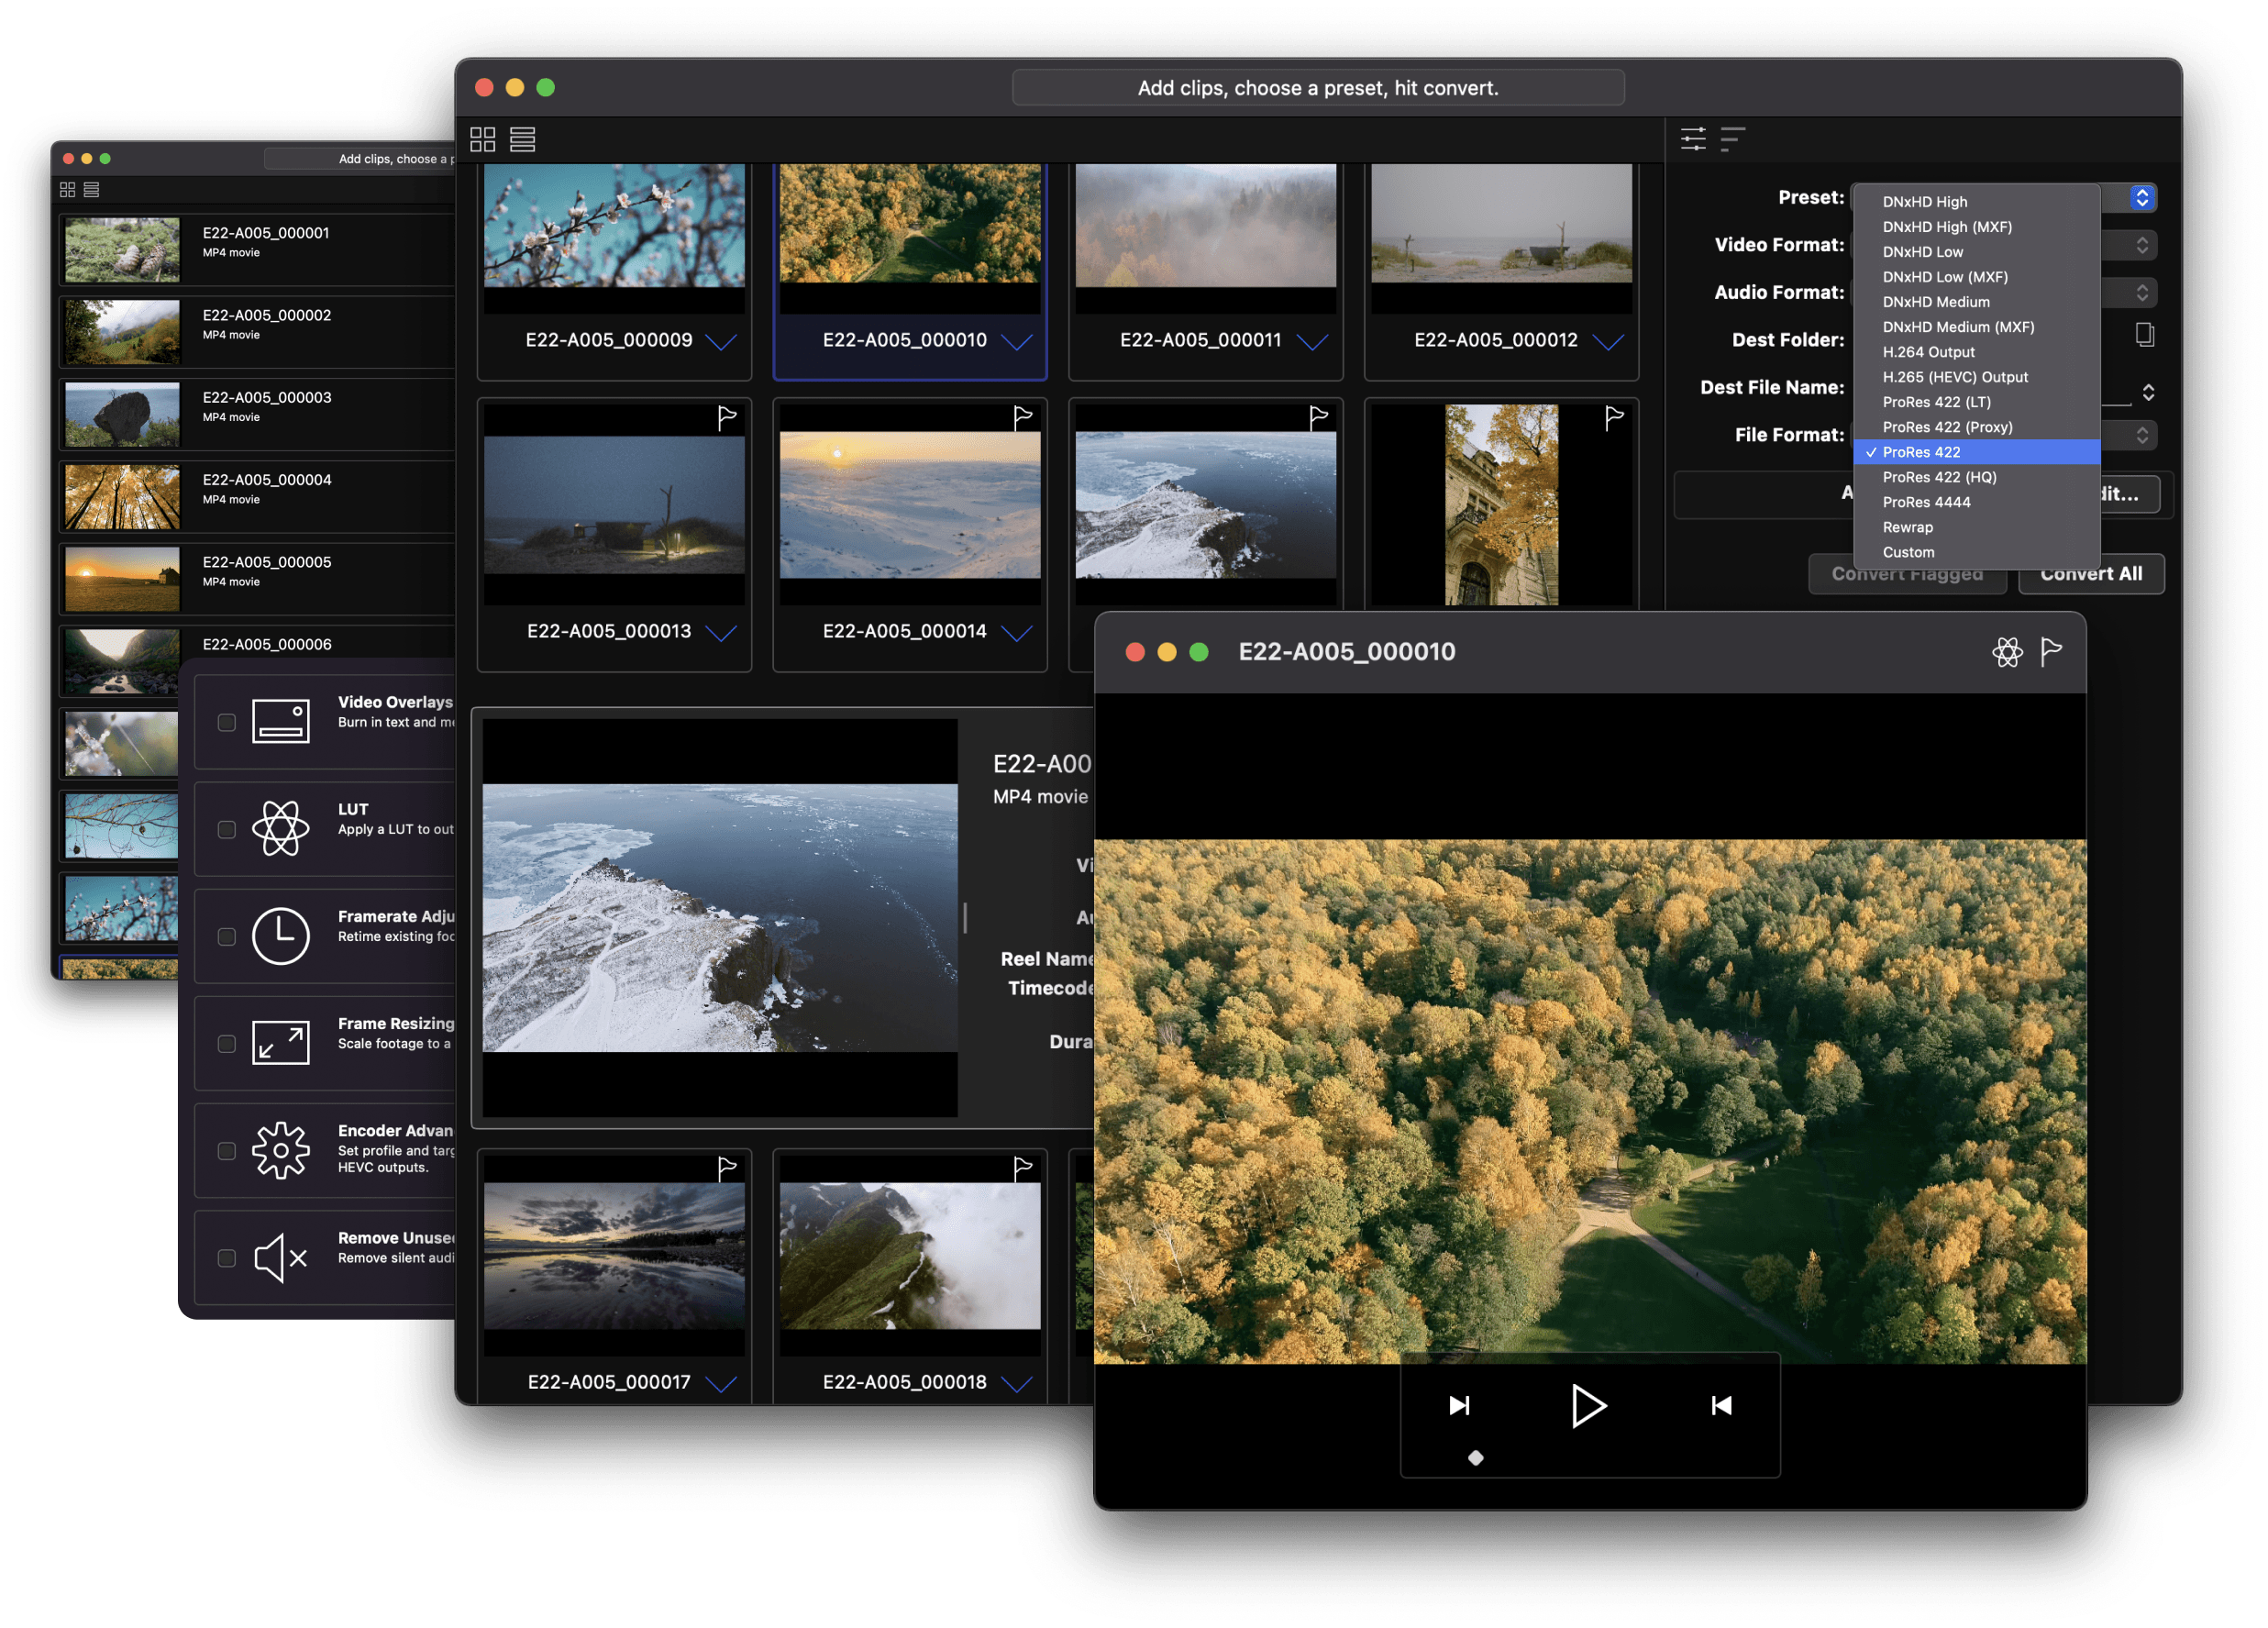Check the Remove Unused audio option
Image resolution: width=2268 pixels, height=1628 pixels.
227,1258
